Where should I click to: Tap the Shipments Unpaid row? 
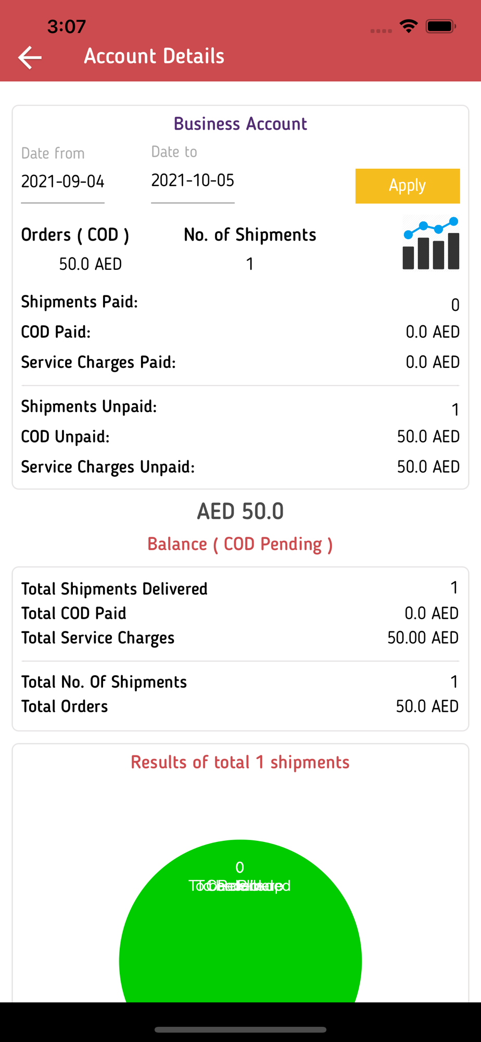click(x=240, y=407)
